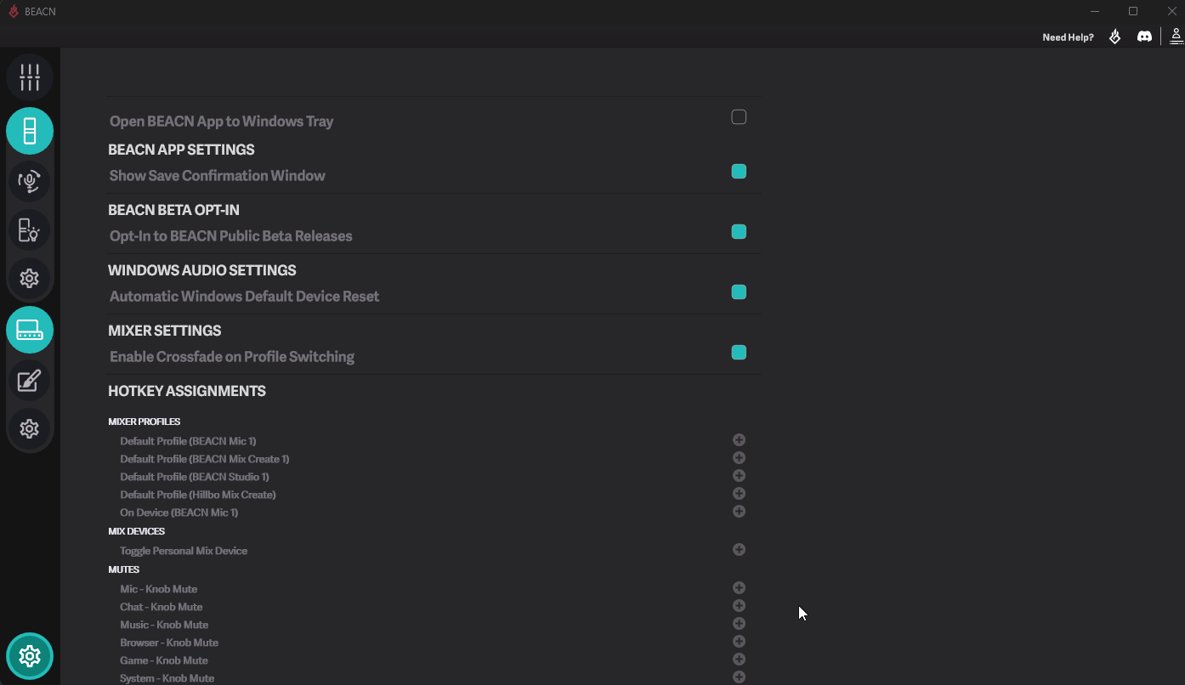Click the HOTKEY ASSIGNMENTS heading
Viewport: 1185px width, 685px height.
(187, 391)
